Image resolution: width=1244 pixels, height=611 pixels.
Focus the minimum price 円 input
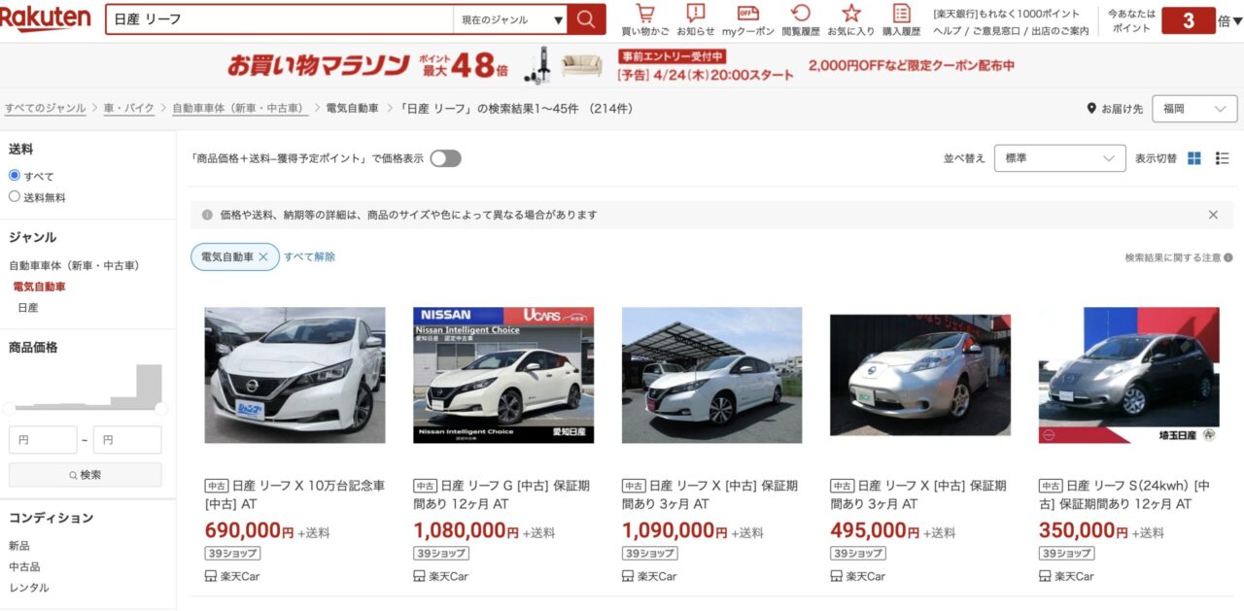point(43,440)
